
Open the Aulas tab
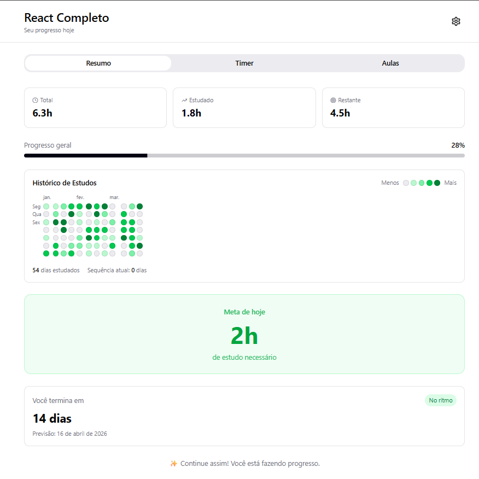click(390, 63)
